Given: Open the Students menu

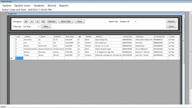Looking at the screenshot, I should tap(39, 5).
